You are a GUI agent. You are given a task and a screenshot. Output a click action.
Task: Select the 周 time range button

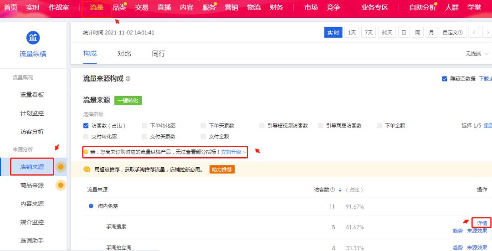click(x=418, y=32)
